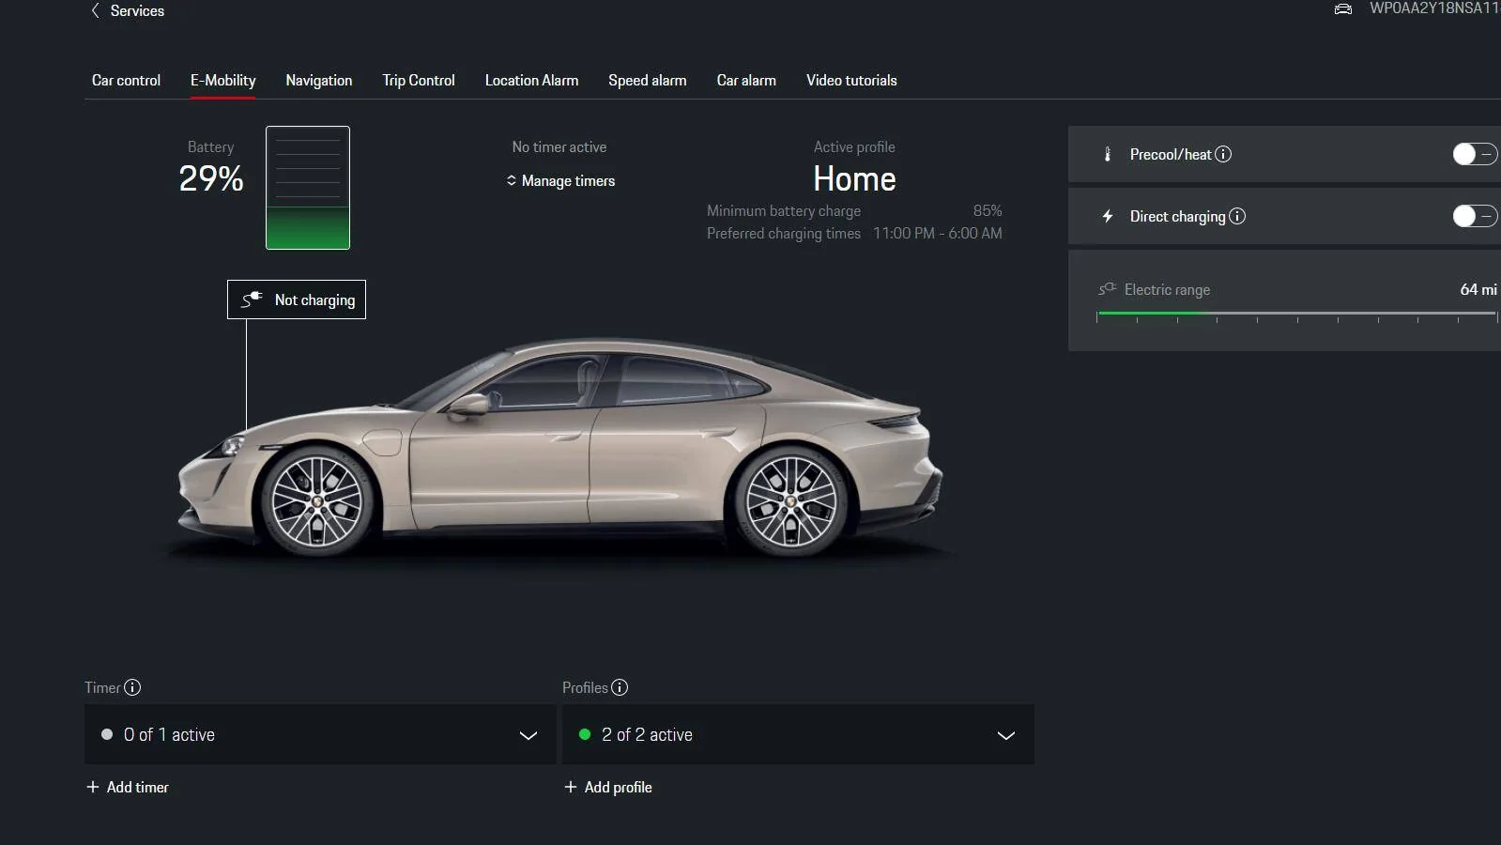Expand the '2 of 2 active' profiles dropdown
The width and height of the screenshot is (1501, 845).
tap(798, 734)
